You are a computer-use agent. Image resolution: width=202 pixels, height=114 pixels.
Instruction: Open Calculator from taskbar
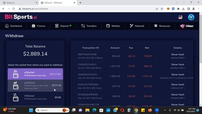point(129,110)
